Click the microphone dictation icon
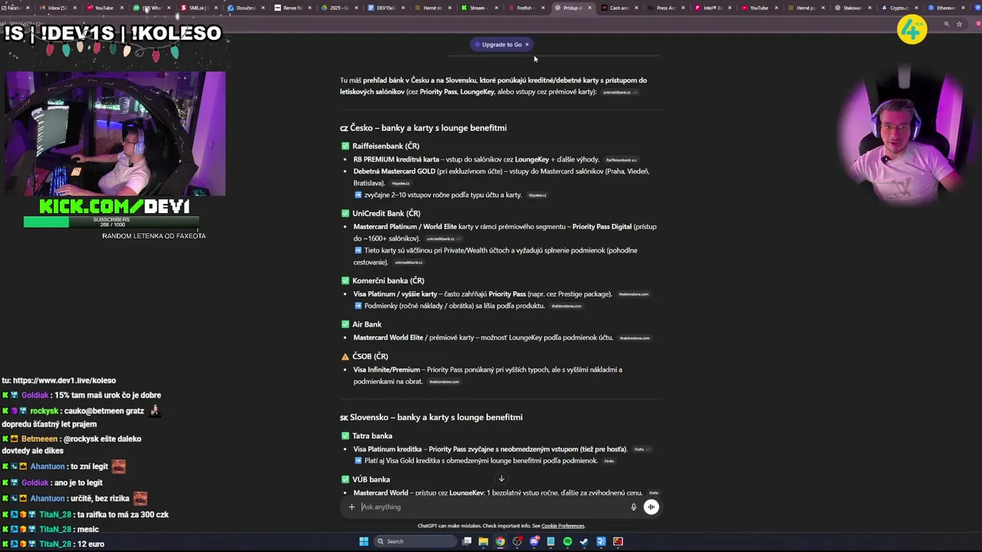The width and height of the screenshot is (982, 552). point(634,507)
